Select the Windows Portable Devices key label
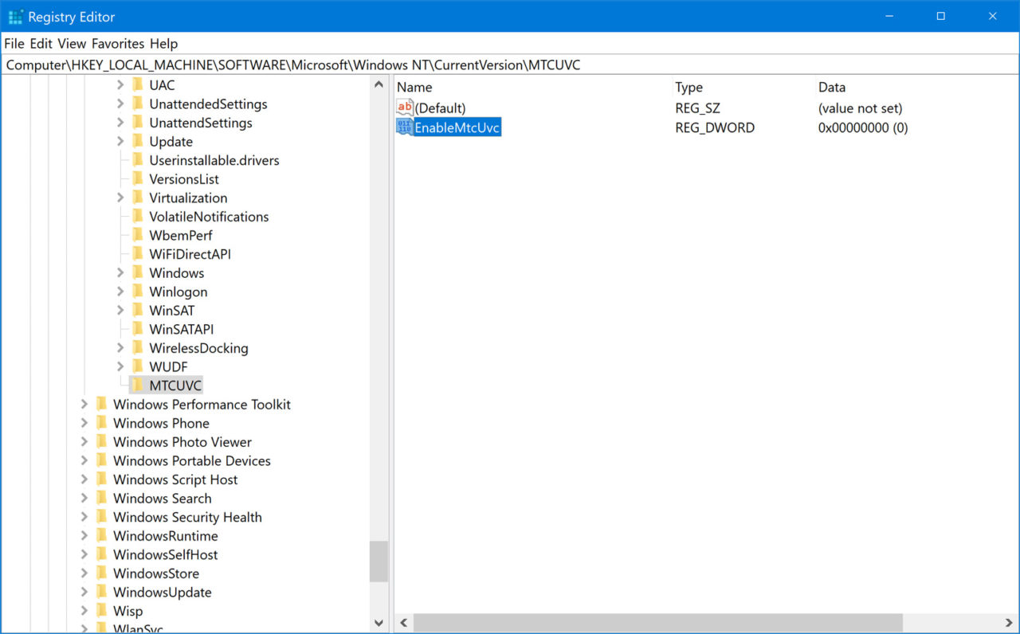The height and width of the screenshot is (634, 1020). (x=192, y=461)
